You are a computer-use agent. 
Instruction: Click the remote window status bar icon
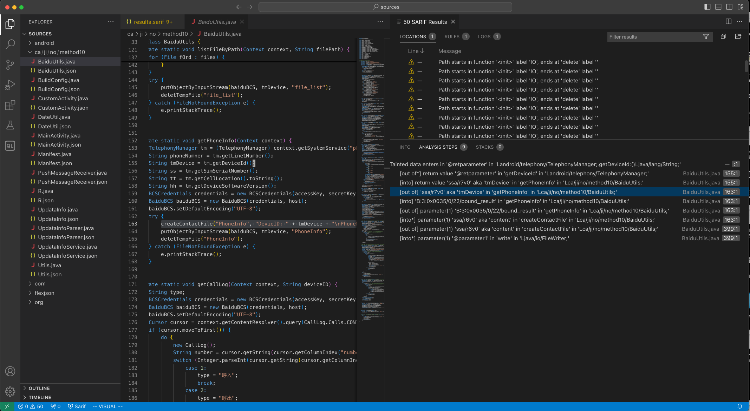[x=7, y=406]
